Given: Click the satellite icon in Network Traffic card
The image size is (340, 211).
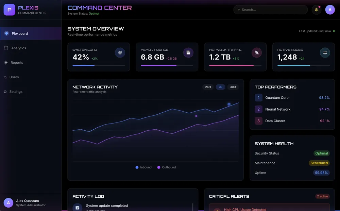Looking at the screenshot, I should (x=257, y=53).
